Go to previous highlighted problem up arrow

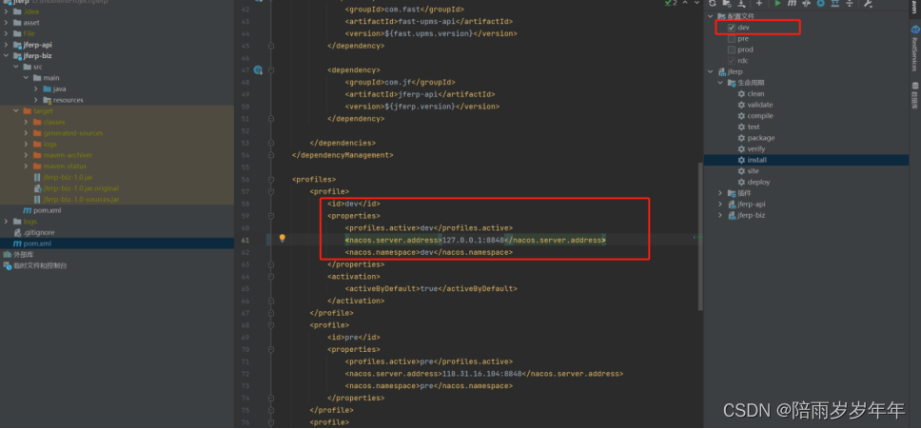point(685,3)
